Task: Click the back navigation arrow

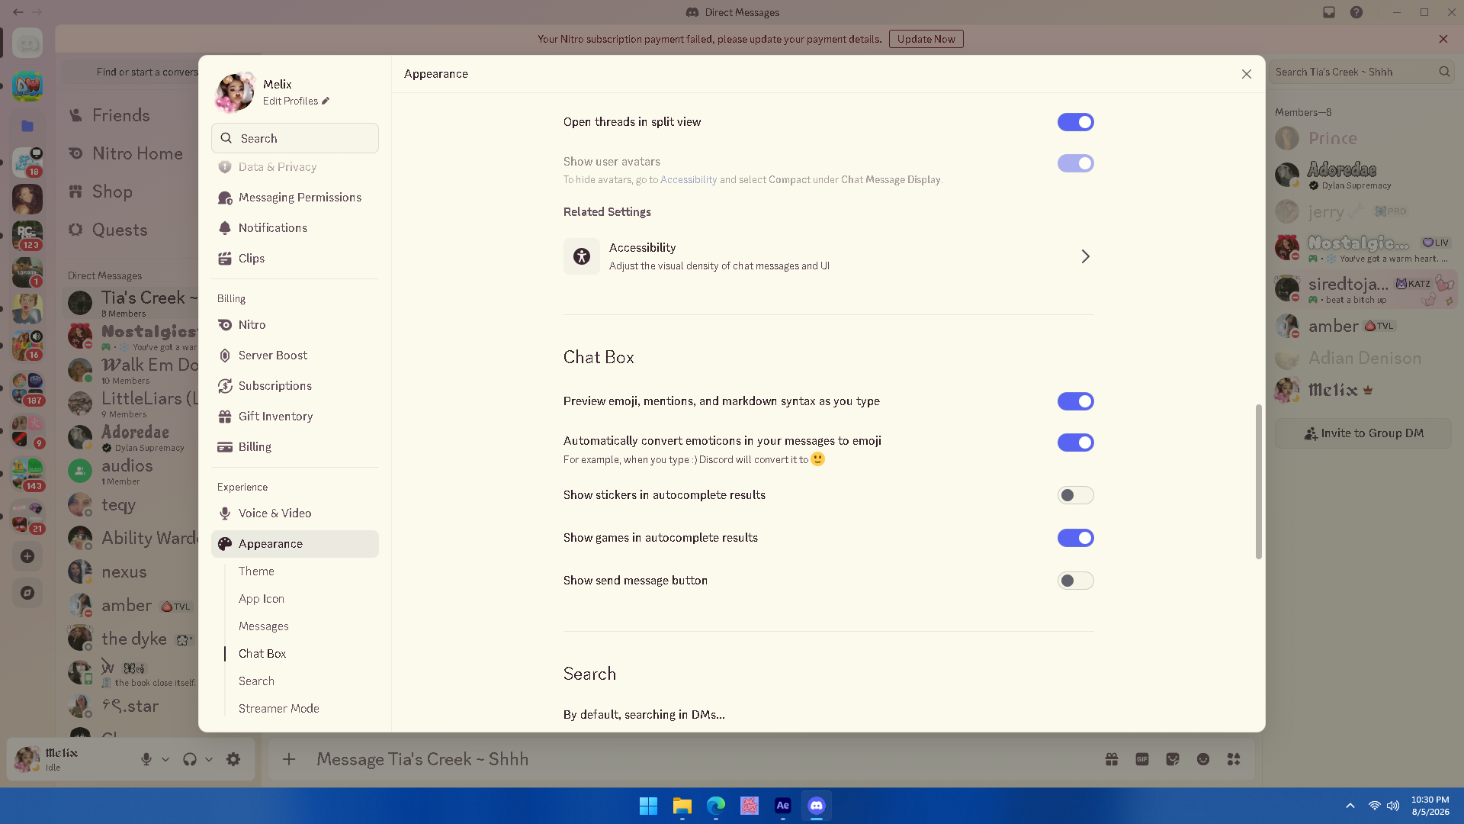Action: tap(18, 12)
